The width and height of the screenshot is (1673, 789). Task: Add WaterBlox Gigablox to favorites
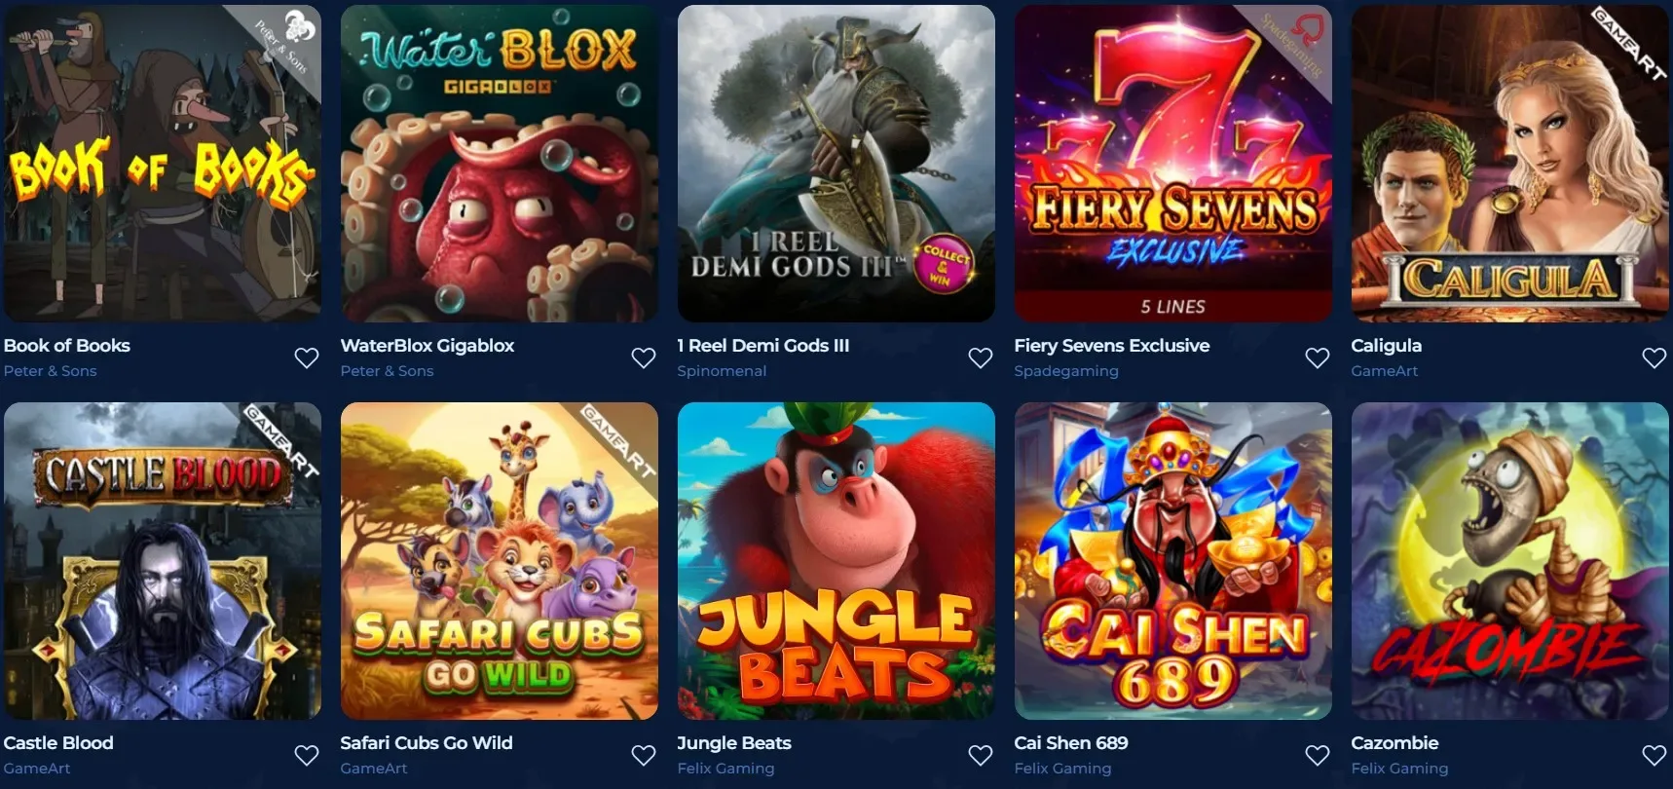pos(644,357)
